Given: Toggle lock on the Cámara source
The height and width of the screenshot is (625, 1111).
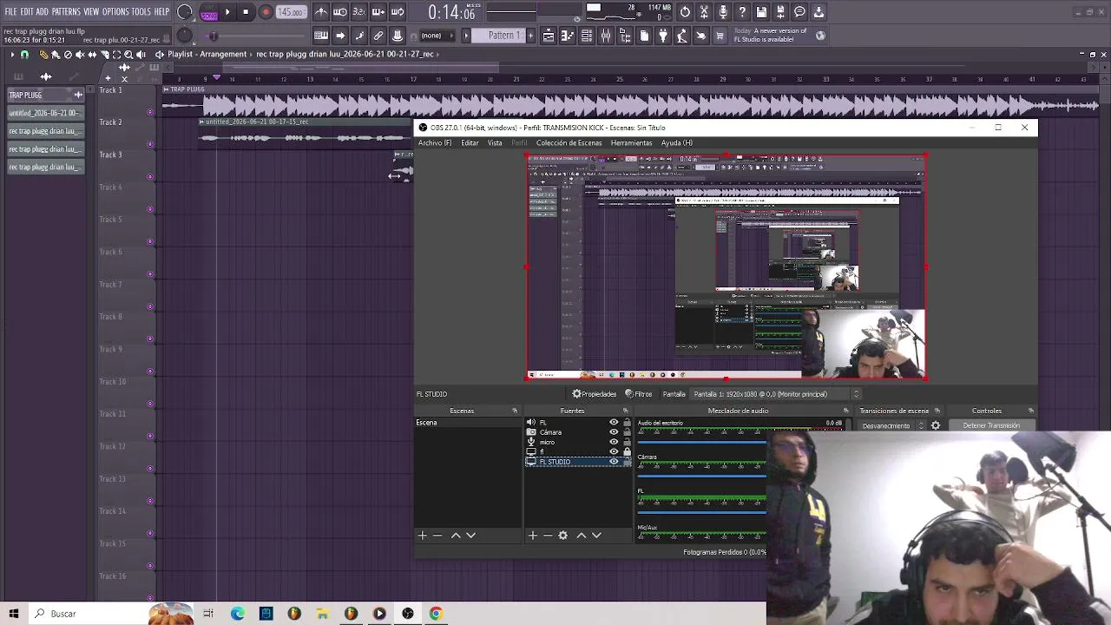Looking at the screenshot, I should [627, 432].
